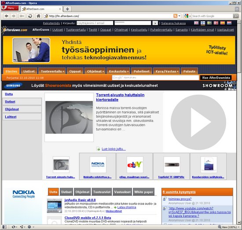Open the closed tabs trash icon
Image resolution: width=242 pixels, height=230 pixels.
tap(237, 9)
